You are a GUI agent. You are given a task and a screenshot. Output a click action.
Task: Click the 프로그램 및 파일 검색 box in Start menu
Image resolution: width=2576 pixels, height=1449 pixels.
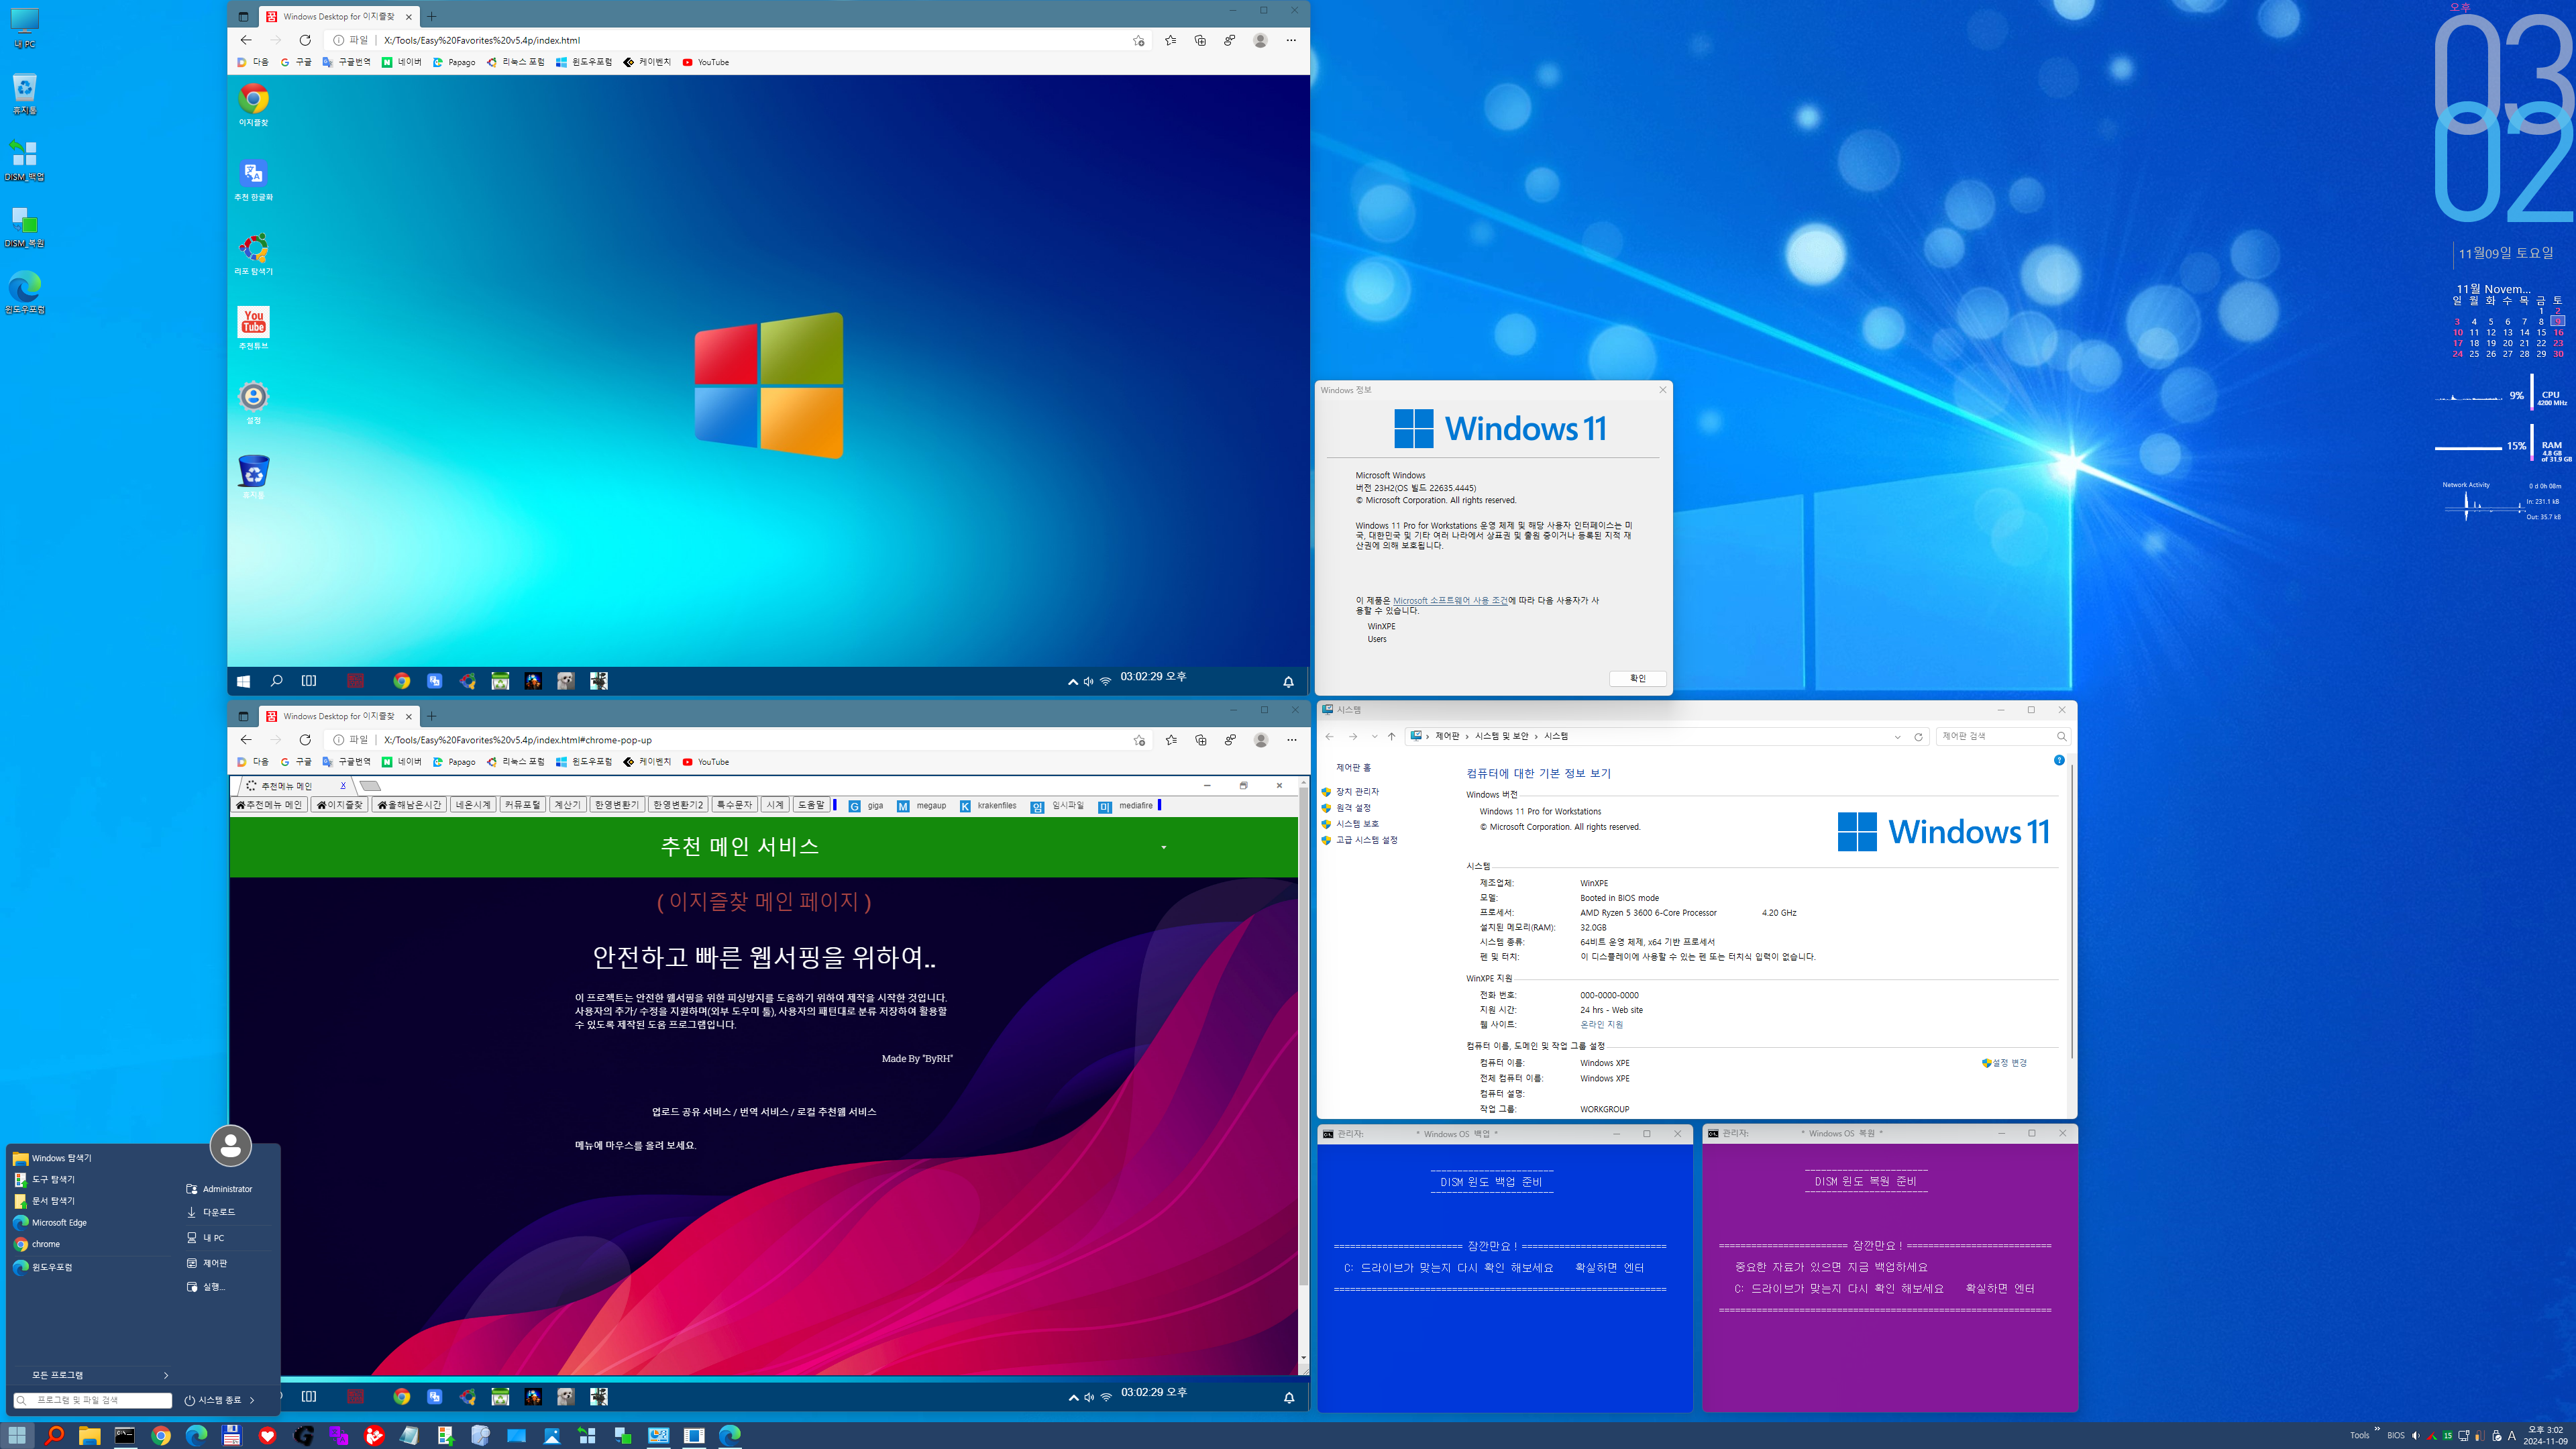tap(93, 1401)
